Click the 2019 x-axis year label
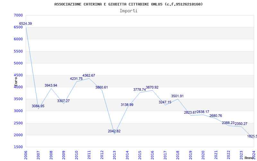The width and height of the screenshot is (257, 161). [191, 155]
